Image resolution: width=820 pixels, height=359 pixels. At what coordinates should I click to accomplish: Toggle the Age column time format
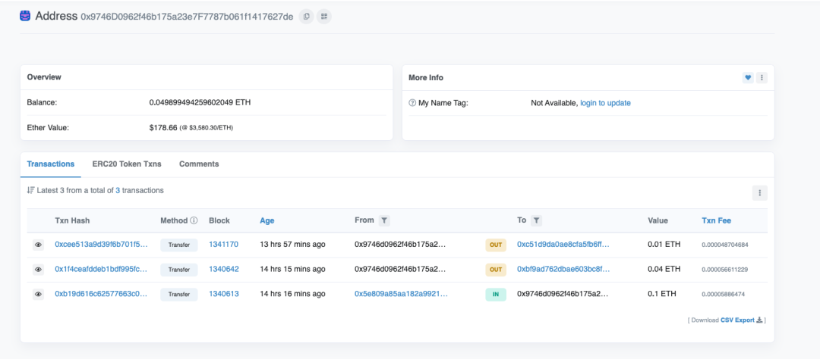[x=267, y=220]
